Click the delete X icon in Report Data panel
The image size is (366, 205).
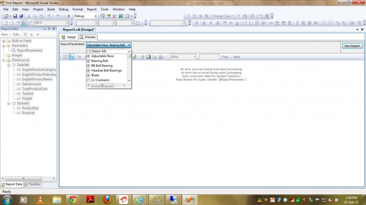[x=25, y=35]
